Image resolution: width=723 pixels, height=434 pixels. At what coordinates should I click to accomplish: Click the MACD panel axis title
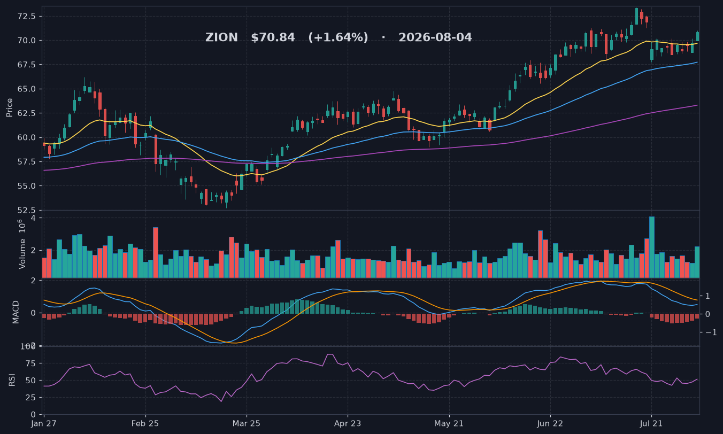click(16, 312)
